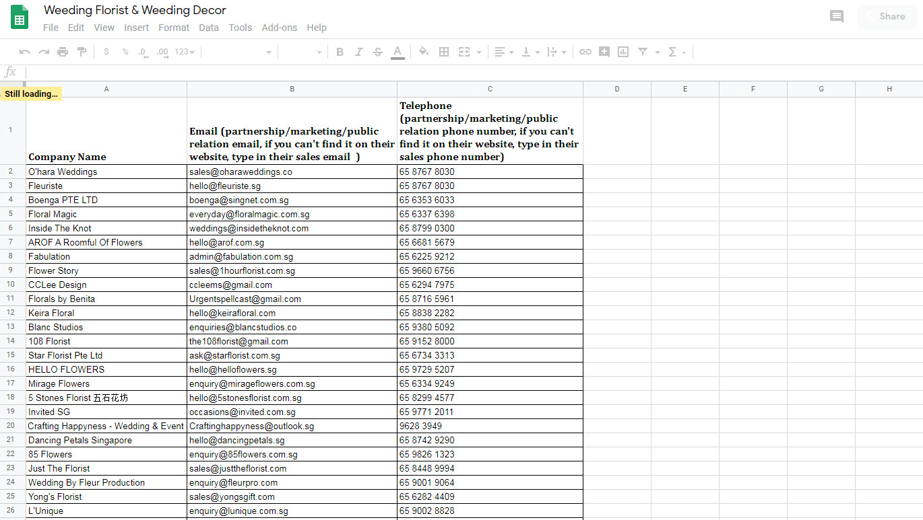The height and width of the screenshot is (520, 923).
Task: Insert a chart
Action: tap(623, 51)
